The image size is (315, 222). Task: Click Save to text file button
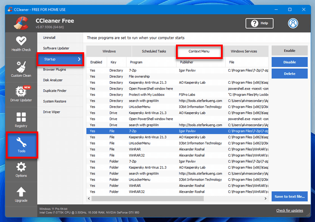tap(289, 196)
